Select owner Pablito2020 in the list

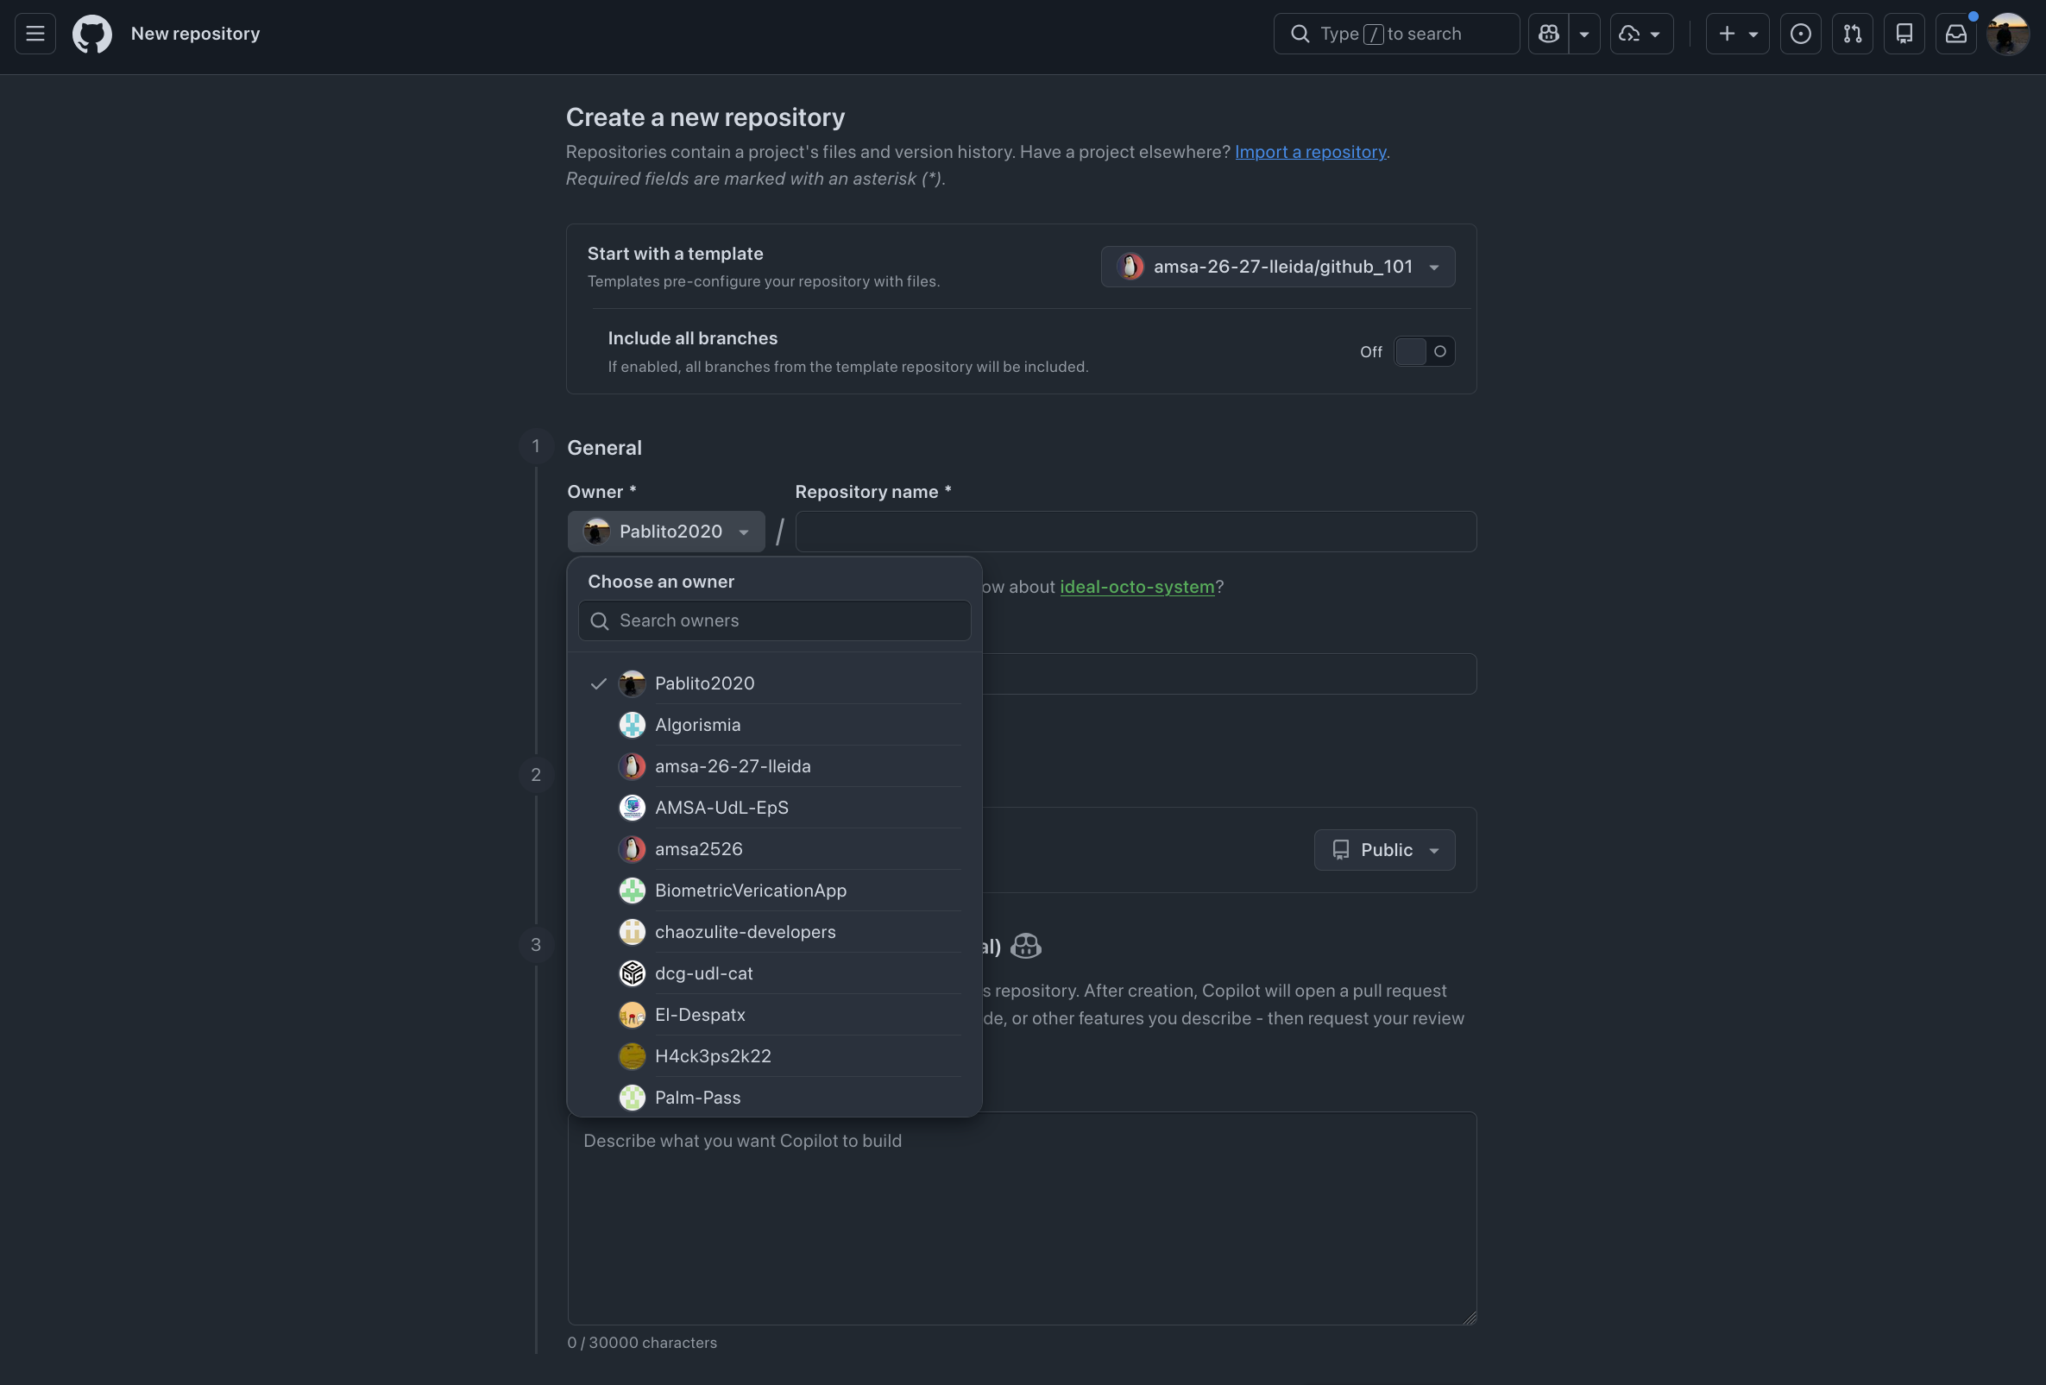[775, 683]
